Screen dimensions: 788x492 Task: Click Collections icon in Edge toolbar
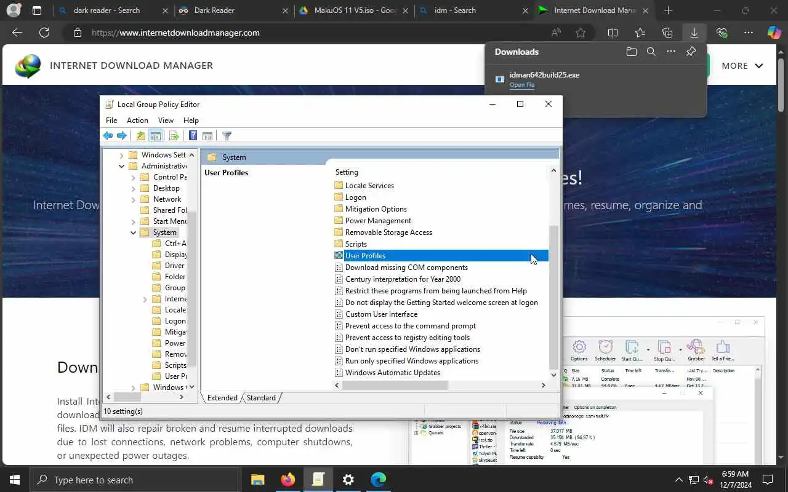667,33
